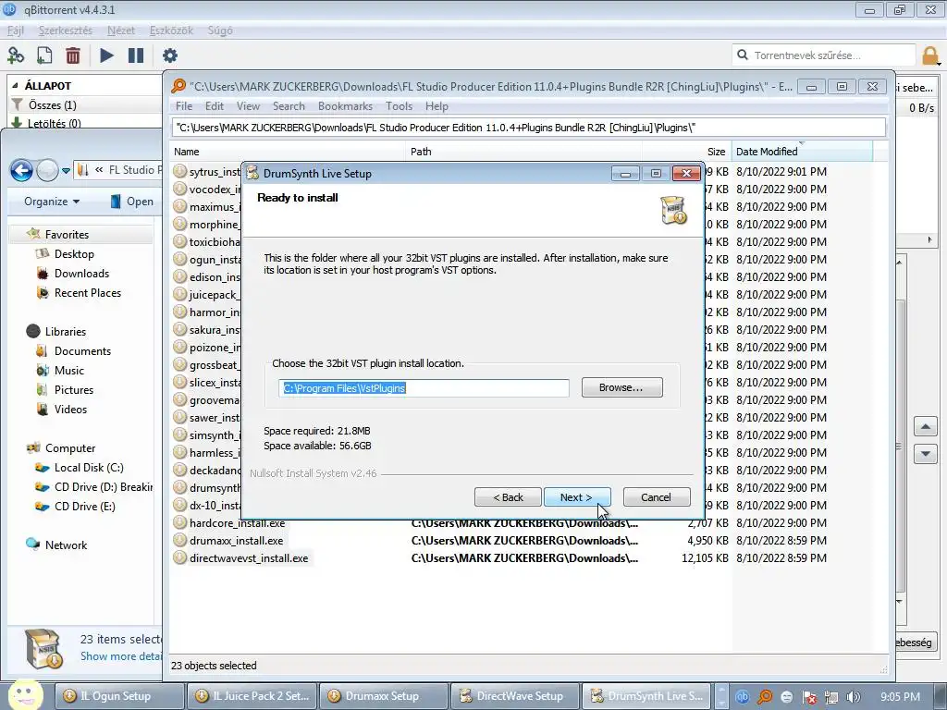The width and height of the screenshot is (947, 710).
Task: Click the Everything search path input field
Action: 528,128
